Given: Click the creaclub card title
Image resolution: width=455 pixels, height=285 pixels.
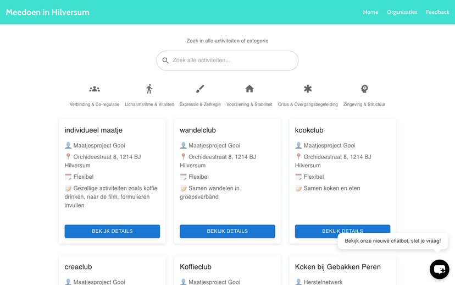Looking at the screenshot, I should pos(78,267).
